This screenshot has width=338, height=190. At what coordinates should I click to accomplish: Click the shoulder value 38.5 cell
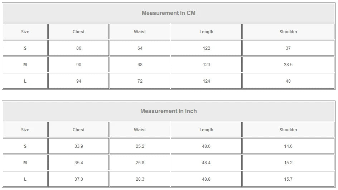coord(288,65)
